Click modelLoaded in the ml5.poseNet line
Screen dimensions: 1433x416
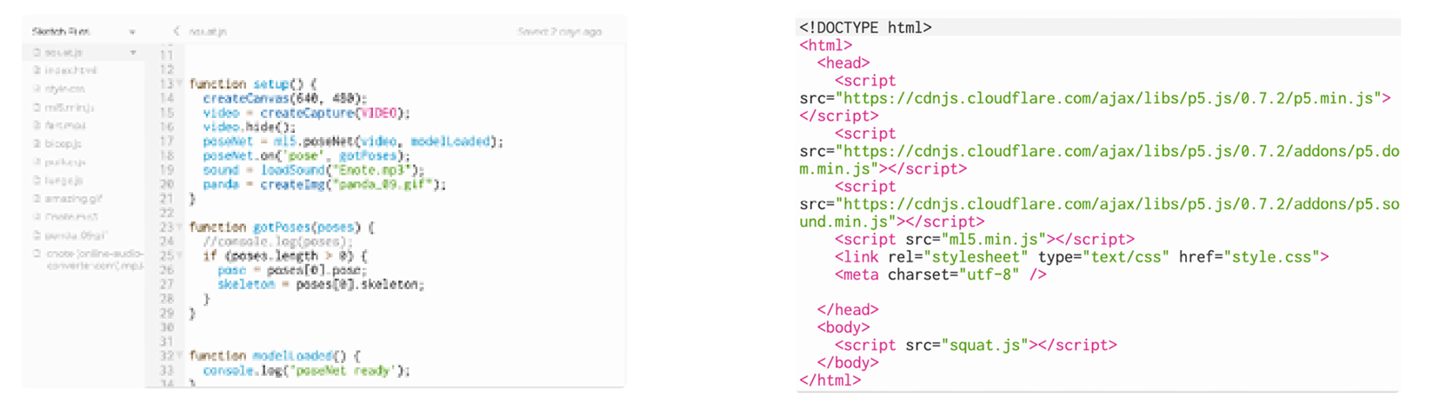(x=450, y=142)
